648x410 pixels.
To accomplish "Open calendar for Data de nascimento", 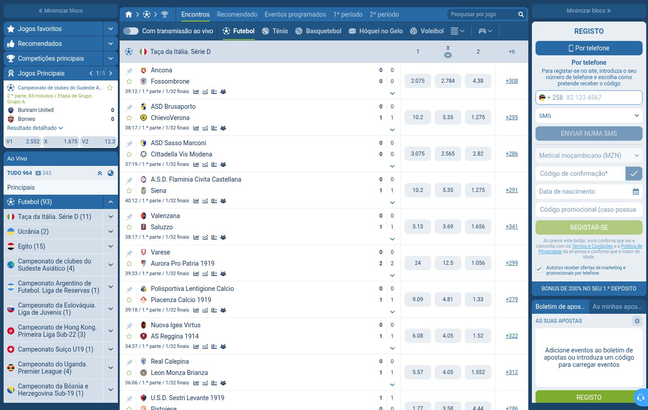I will click(x=636, y=192).
